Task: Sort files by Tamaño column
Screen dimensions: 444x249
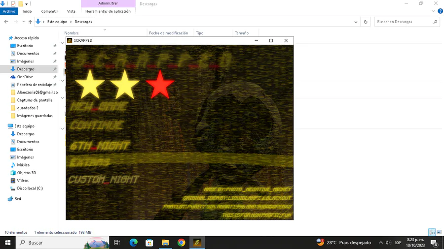Action: tap(242, 33)
